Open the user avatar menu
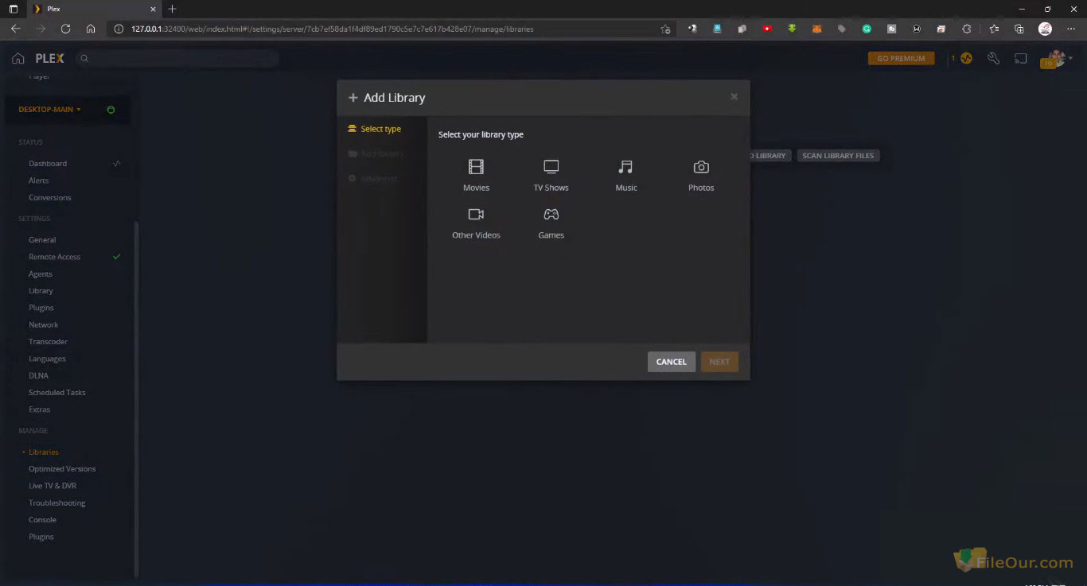Image resolution: width=1087 pixels, height=586 pixels. pos(1055,58)
